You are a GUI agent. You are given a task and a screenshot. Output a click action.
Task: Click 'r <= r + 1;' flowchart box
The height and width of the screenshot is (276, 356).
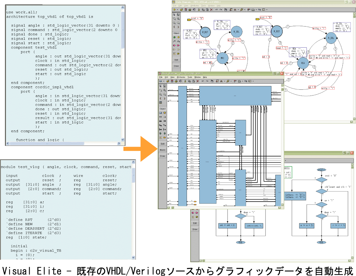pyautogui.click(x=338, y=225)
